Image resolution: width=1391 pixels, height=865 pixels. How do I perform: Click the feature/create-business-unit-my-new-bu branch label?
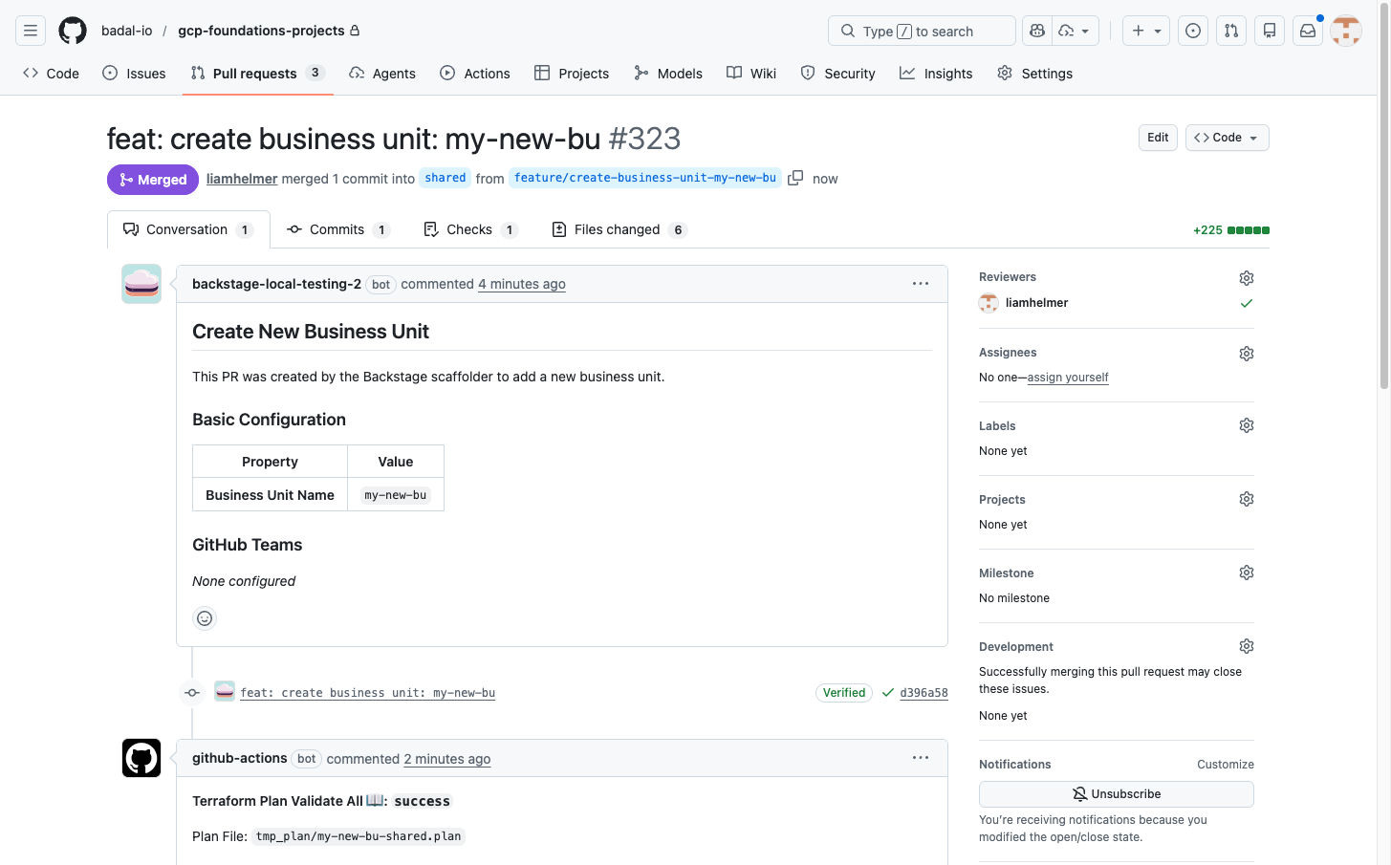click(645, 178)
